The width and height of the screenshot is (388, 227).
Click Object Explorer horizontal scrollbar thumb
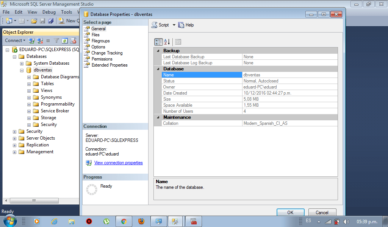tap(34, 201)
